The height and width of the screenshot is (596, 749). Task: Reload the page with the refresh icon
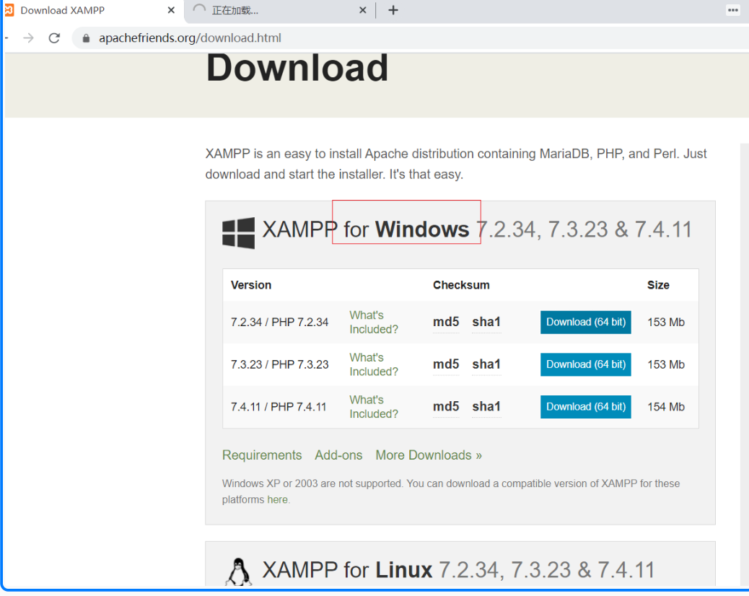click(x=54, y=38)
